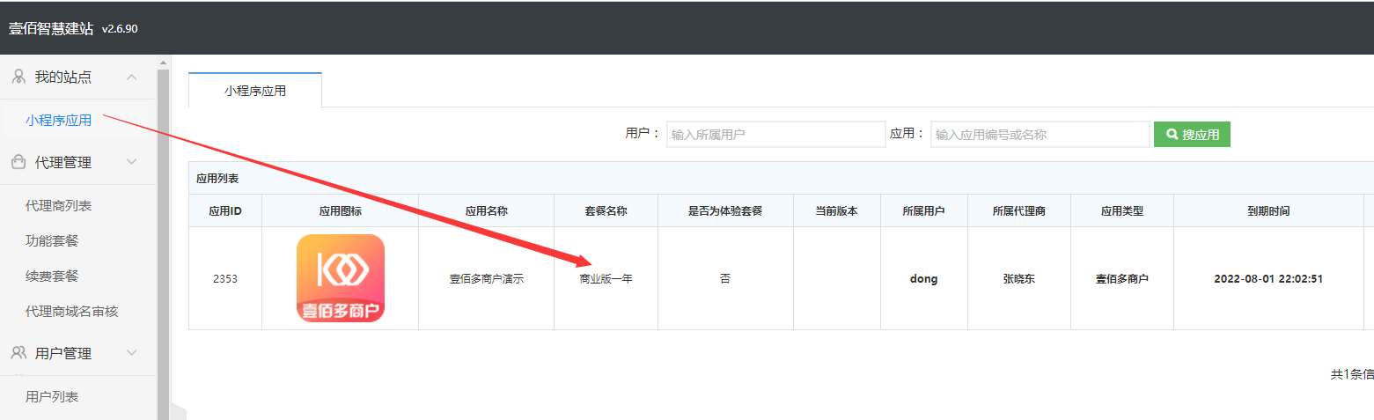Open 用户列表 in the sidebar
The height and width of the screenshot is (420, 1374).
(52, 397)
